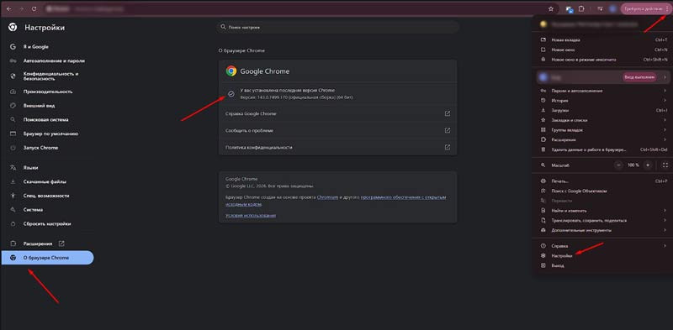Decrease zoom with the minus button
The width and height of the screenshot is (673, 330).
[x=618, y=165]
